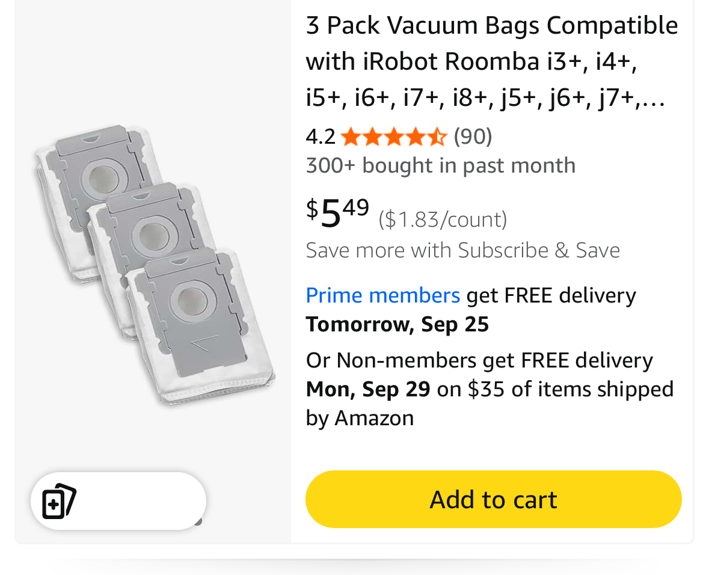
Task: Click the first orange rating star
Action: (x=349, y=138)
